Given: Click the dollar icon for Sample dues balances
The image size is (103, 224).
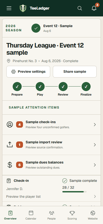Looking at the screenshot, I should pos(10,165).
